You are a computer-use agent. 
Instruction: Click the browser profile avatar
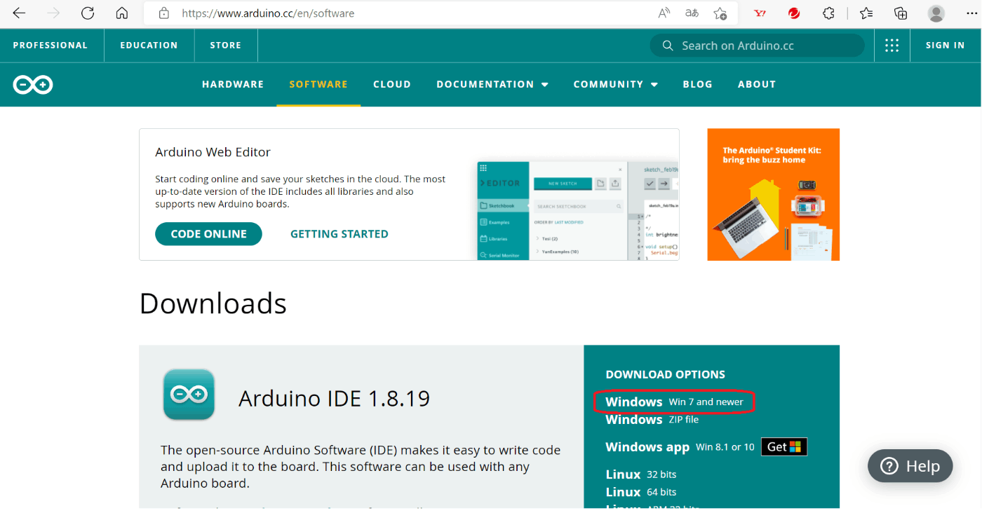pos(936,13)
